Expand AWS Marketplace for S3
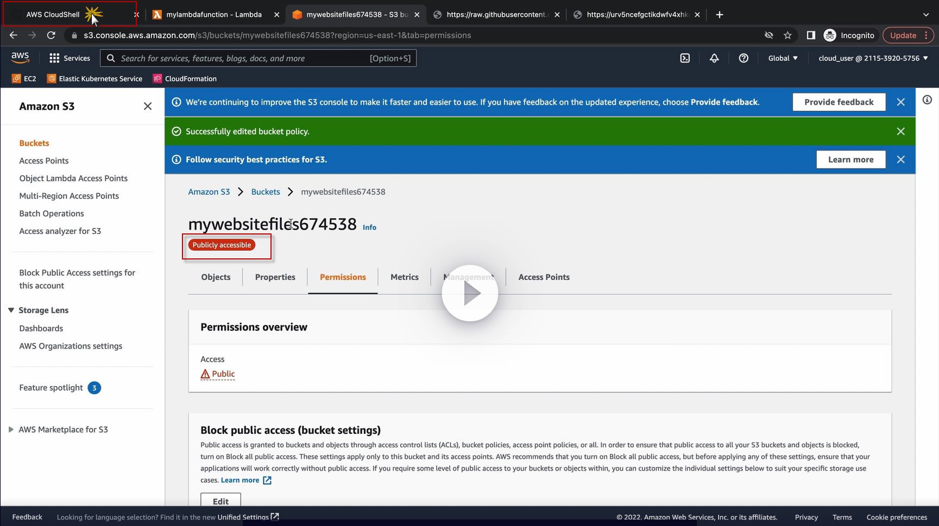939x526 pixels. pos(11,429)
